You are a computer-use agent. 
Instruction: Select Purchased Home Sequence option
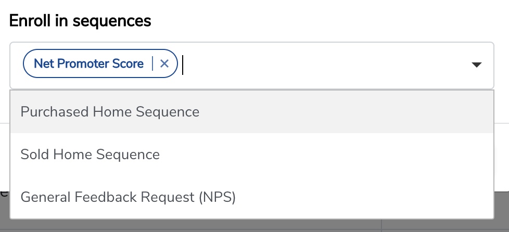point(110,112)
